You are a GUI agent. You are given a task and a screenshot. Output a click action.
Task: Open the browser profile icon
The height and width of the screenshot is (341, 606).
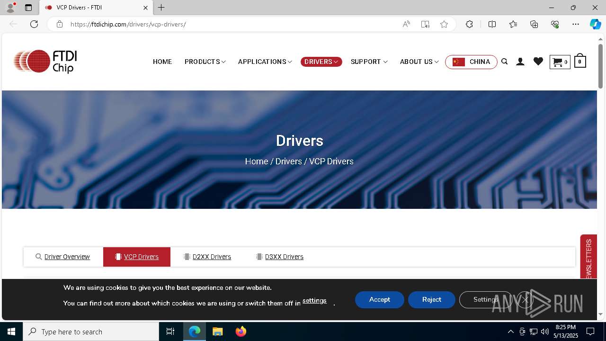click(10, 8)
